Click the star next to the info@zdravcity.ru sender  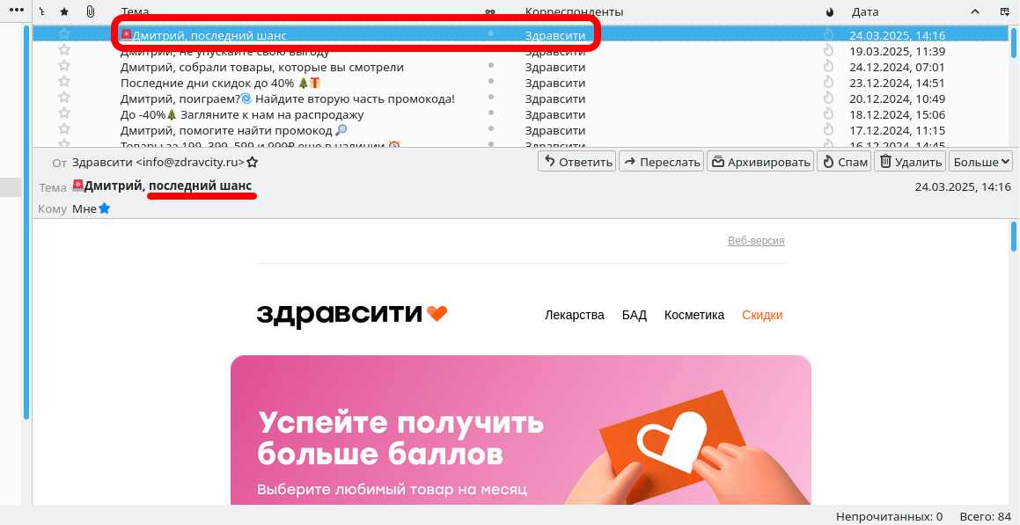coord(252,162)
